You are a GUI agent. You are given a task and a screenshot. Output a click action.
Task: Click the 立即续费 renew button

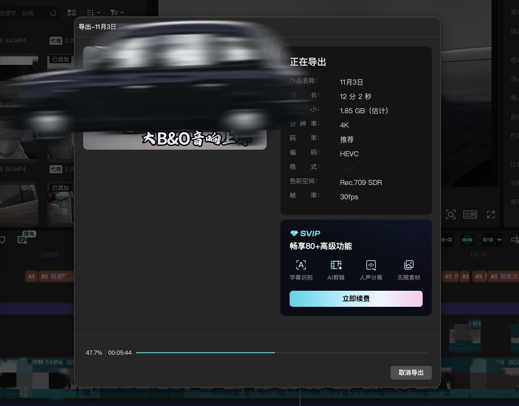pyautogui.click(x=356, y=299)
